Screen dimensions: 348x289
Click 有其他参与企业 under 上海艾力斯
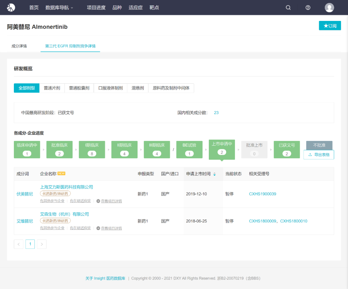52,201
